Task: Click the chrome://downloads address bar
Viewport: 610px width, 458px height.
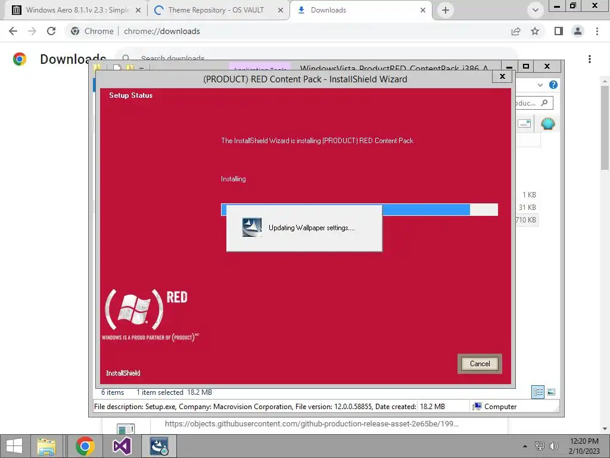Action: [162, 31]
